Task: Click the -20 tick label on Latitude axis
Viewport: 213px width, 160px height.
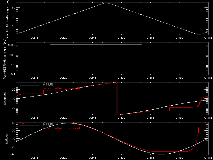Action: click(13, 147)
